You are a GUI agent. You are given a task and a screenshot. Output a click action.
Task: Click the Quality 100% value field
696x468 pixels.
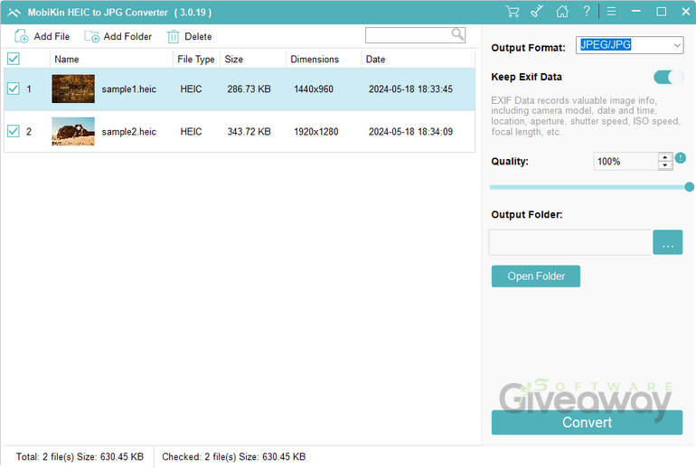[625, 162]
